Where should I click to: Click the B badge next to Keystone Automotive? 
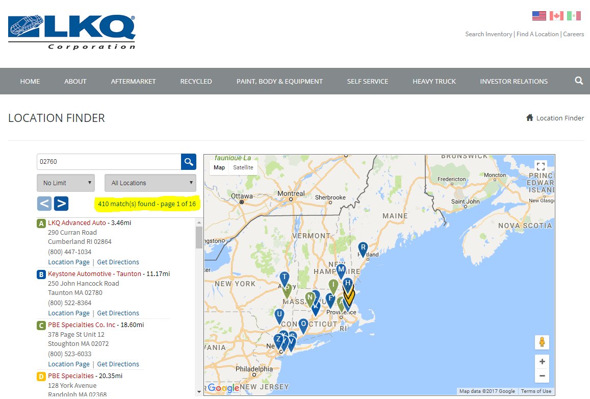point(41,275)
